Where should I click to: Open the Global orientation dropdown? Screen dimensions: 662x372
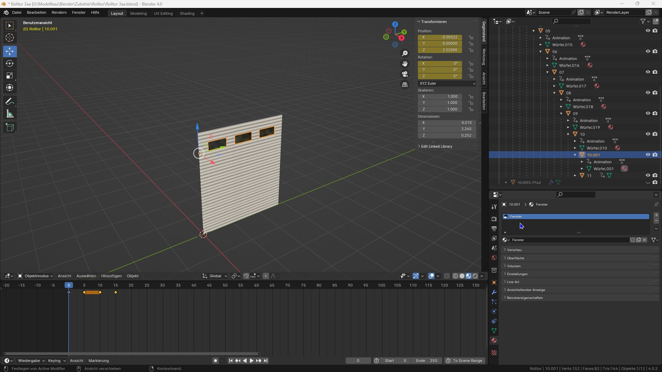215,276
